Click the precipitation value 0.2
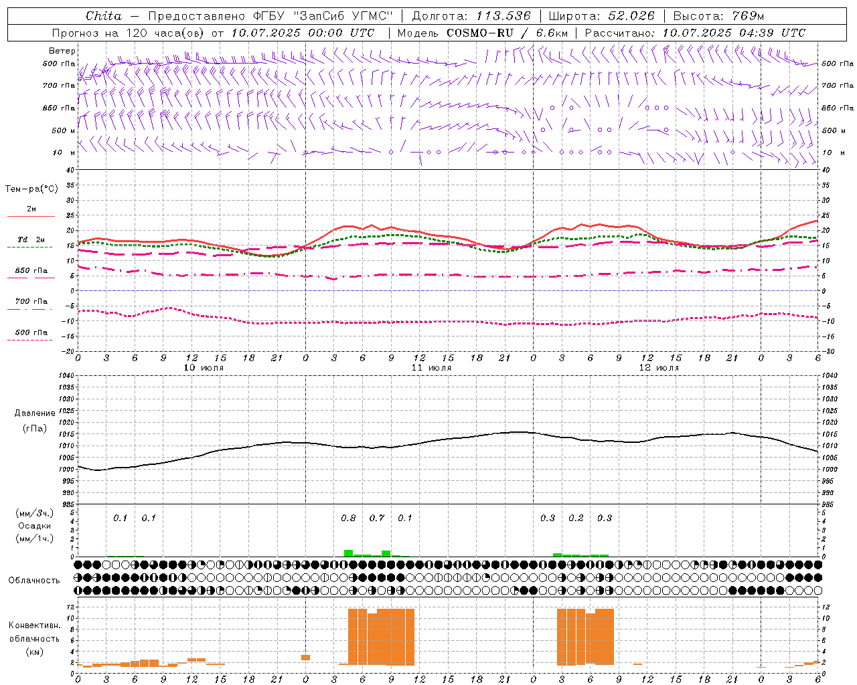The image size is (857, 685). 576,518
